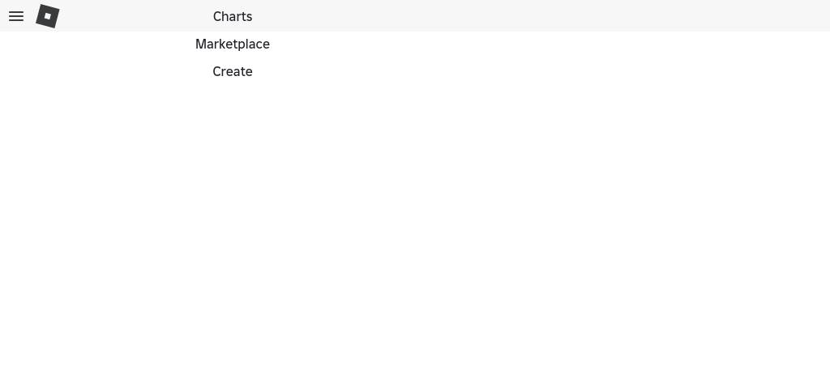Select the Create link
The height and width of the screenshot is (390, 830).
tap(233, 71)
